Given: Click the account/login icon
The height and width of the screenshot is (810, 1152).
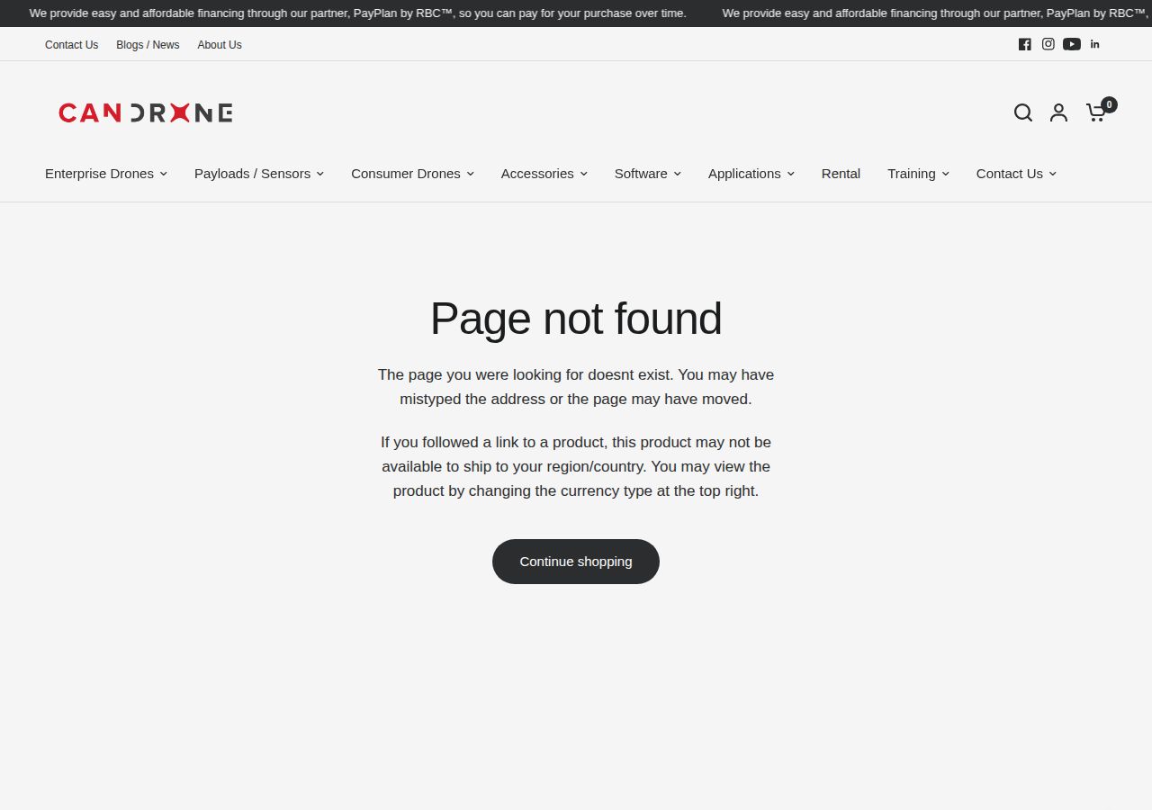Looking at the screenshot, I should pyautogui.click(x=1058, y=112).
